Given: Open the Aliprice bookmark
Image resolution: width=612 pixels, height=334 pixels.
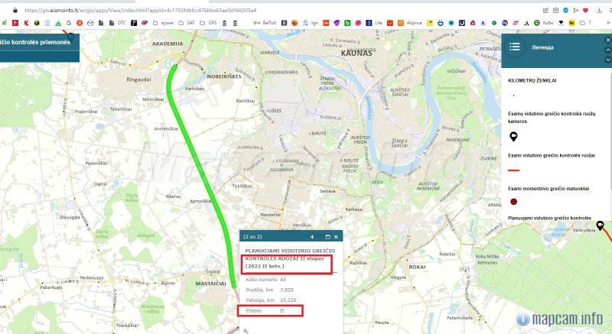Looking at the screenshot, I should click(414, 23).
